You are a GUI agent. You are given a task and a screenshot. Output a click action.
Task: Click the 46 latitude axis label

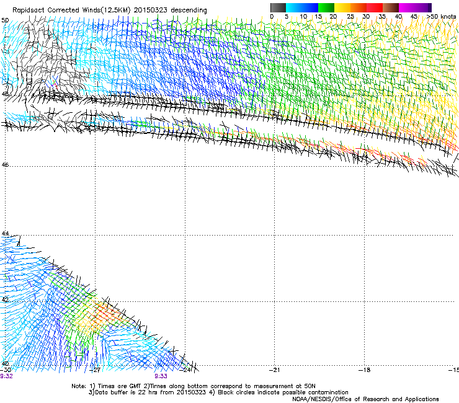(5, 165)
